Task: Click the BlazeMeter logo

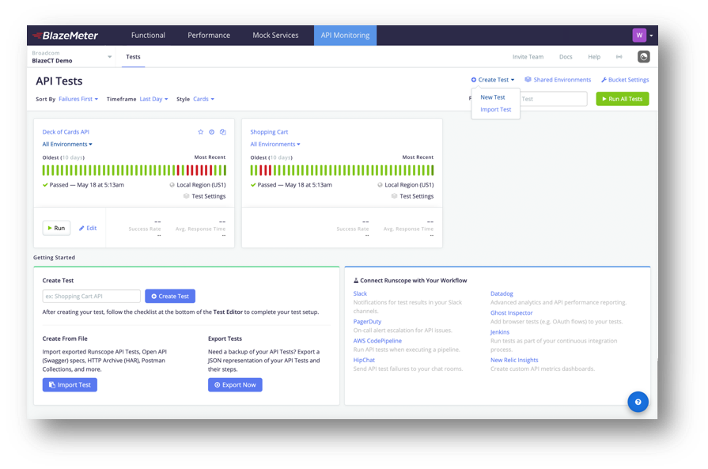Action: [66, 36]
